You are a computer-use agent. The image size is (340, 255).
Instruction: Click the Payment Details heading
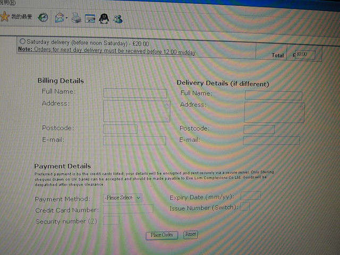tap(63, 166)
